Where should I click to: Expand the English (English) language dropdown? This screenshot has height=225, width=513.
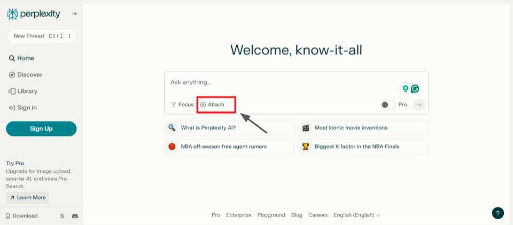(356, 215)
